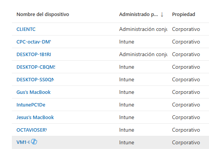Image resolution: width=209 pixels, height=158 pixels.
Task: Open the CPC-octav-DM device link
Action: pyautogui.click(x=34, y=42)
